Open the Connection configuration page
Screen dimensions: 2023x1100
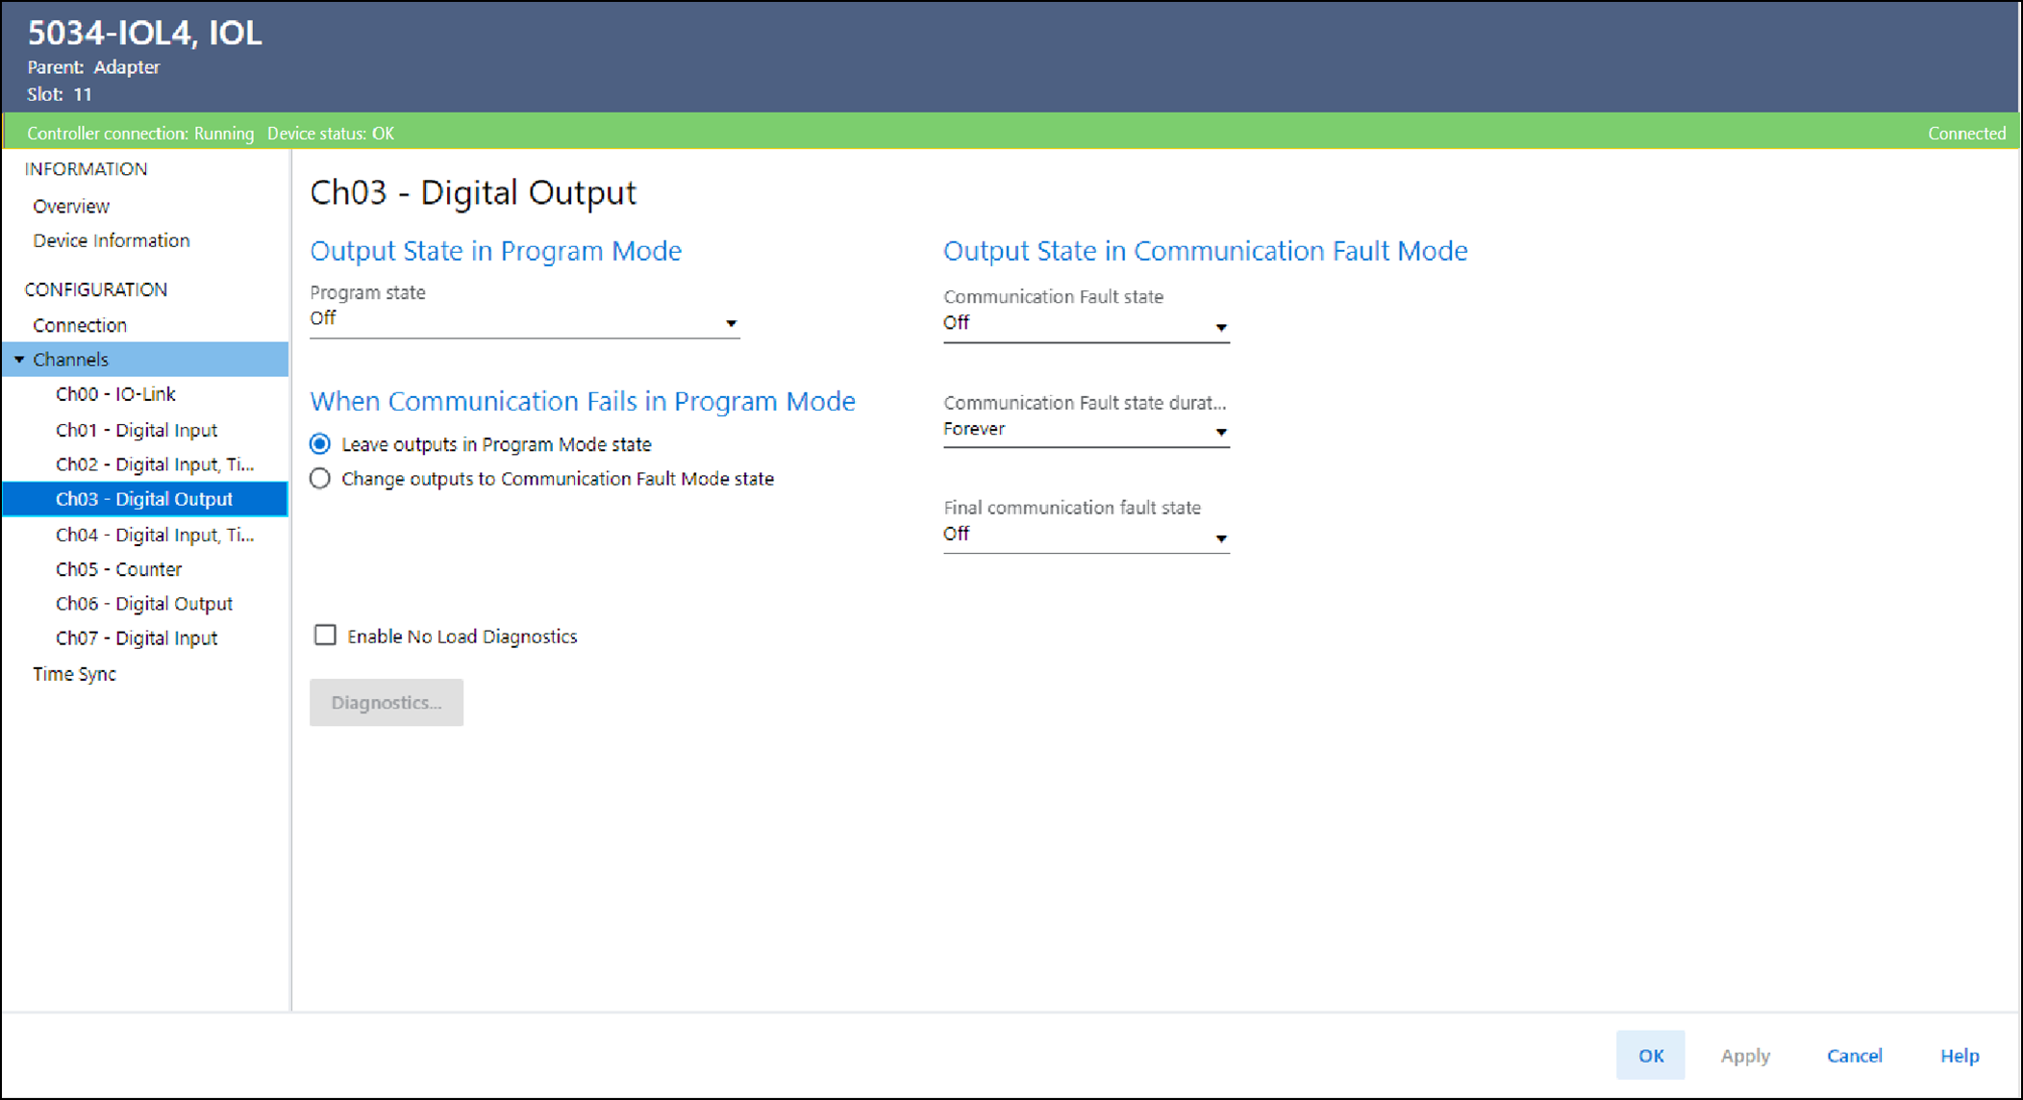point(80,325)
